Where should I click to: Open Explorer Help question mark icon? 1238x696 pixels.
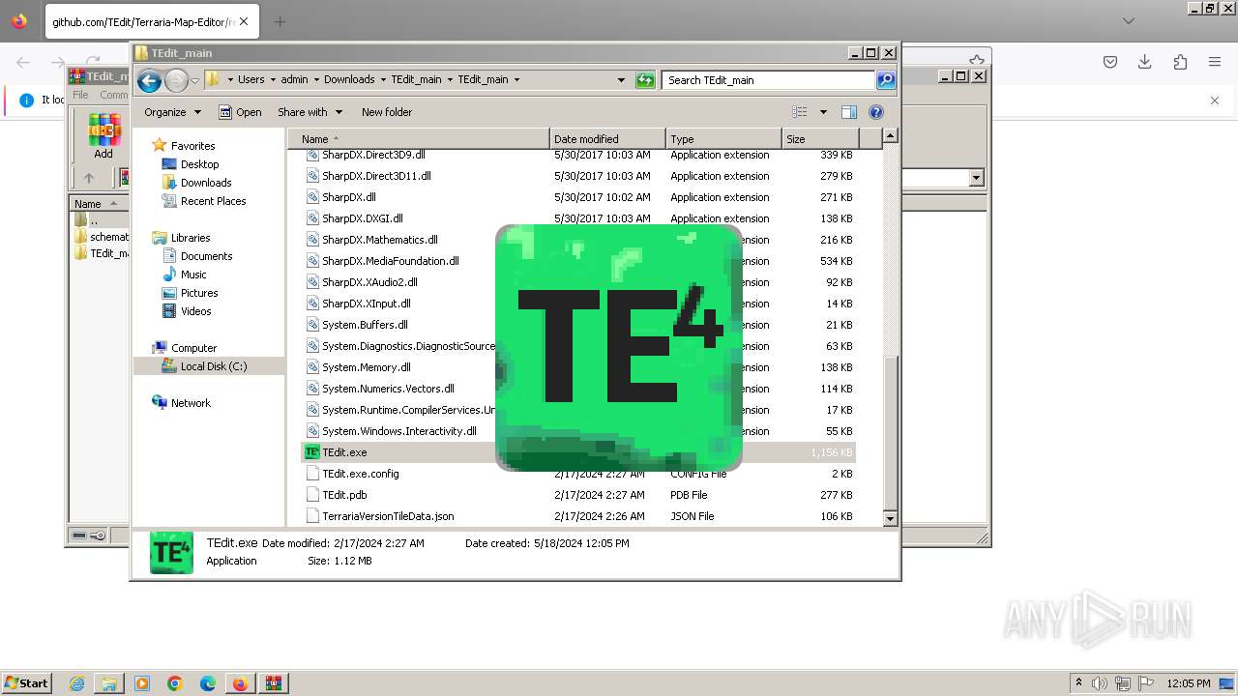(876, 112)
